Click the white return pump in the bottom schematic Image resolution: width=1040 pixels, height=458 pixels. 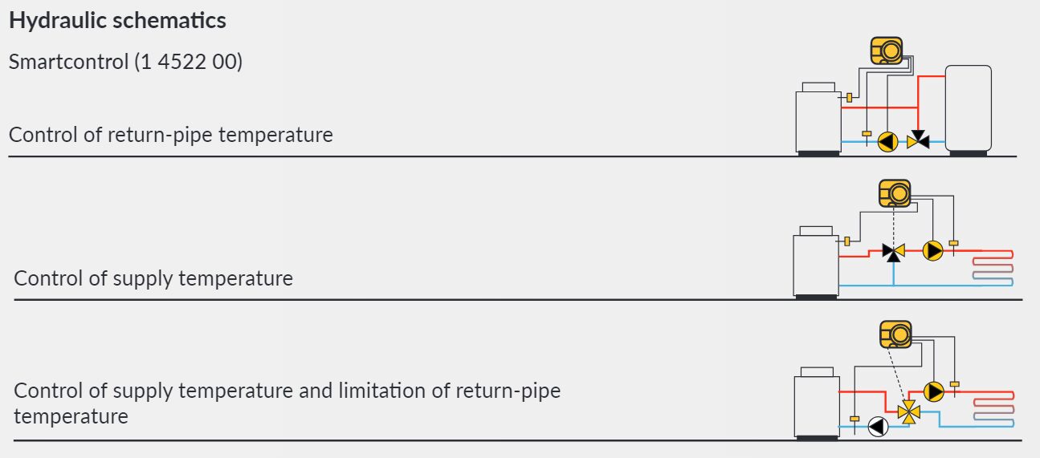[878, 428]
